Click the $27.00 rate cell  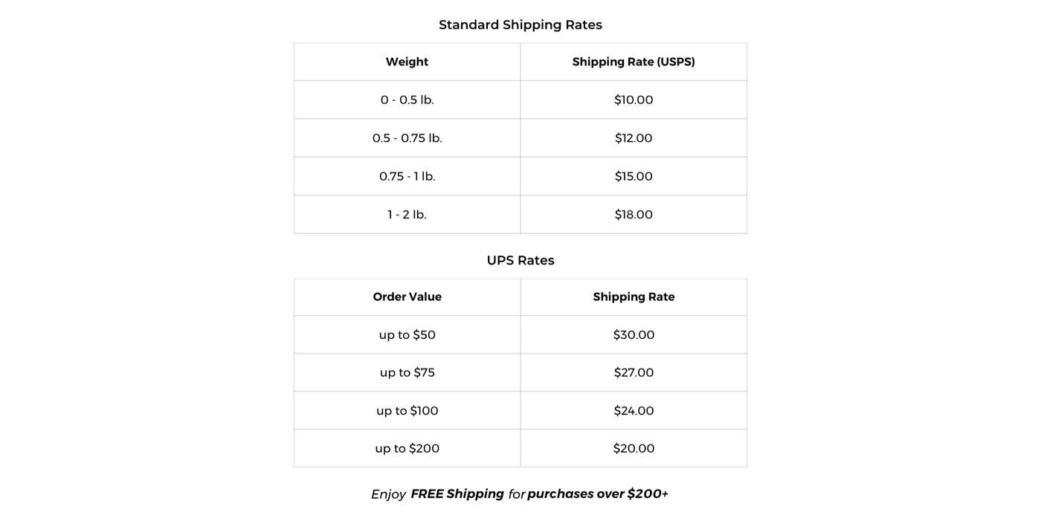[x=634, y=372]
